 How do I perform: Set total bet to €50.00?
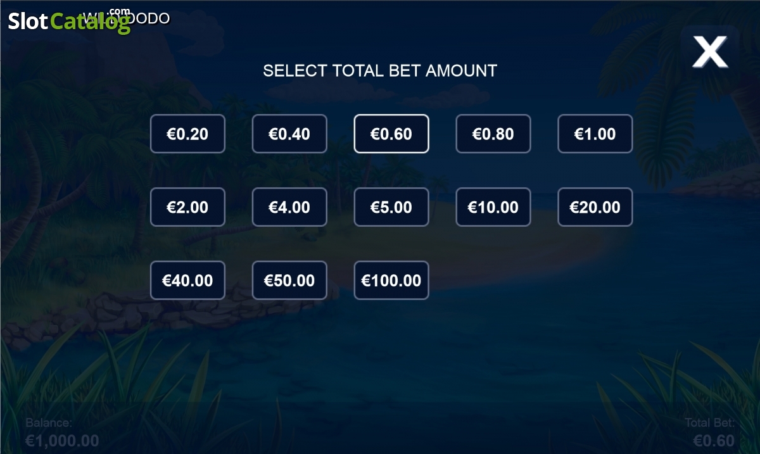pyautogui.click(x=289, y=281)
